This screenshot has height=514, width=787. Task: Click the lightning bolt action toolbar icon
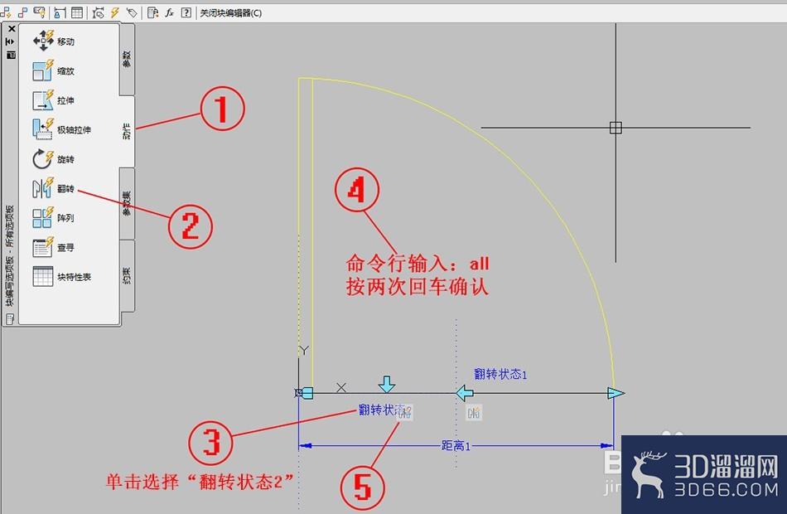pyautogui.click(x=115, y=13)
